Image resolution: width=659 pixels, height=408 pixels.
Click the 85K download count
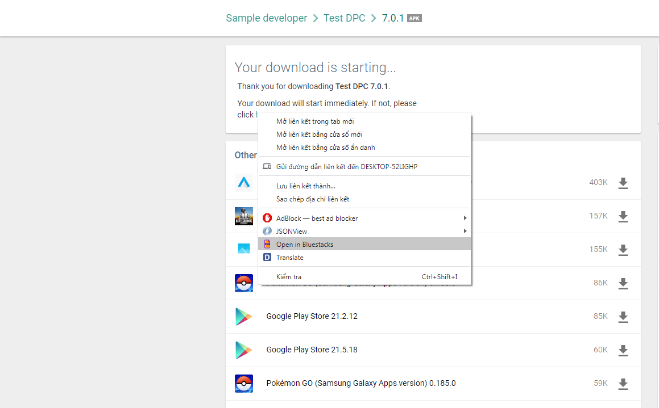point(600,316)
